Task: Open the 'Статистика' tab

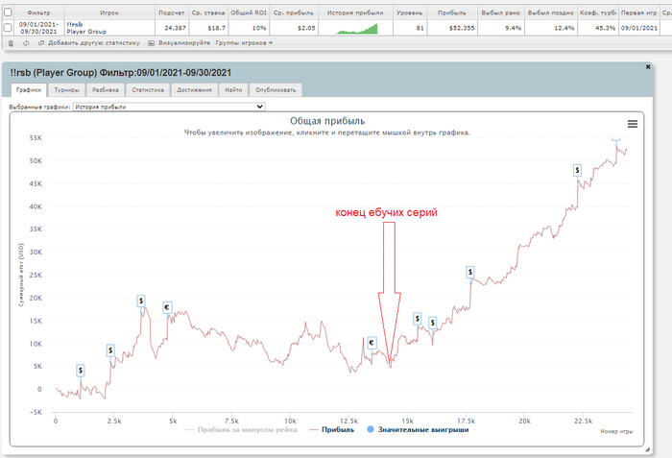Action: point(148,90)
